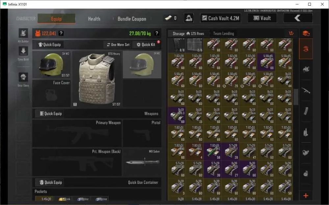Viewport: 329px width, 205px height.
Task: Click Quick Equip above the helmet slot
Action: [50, 44]
